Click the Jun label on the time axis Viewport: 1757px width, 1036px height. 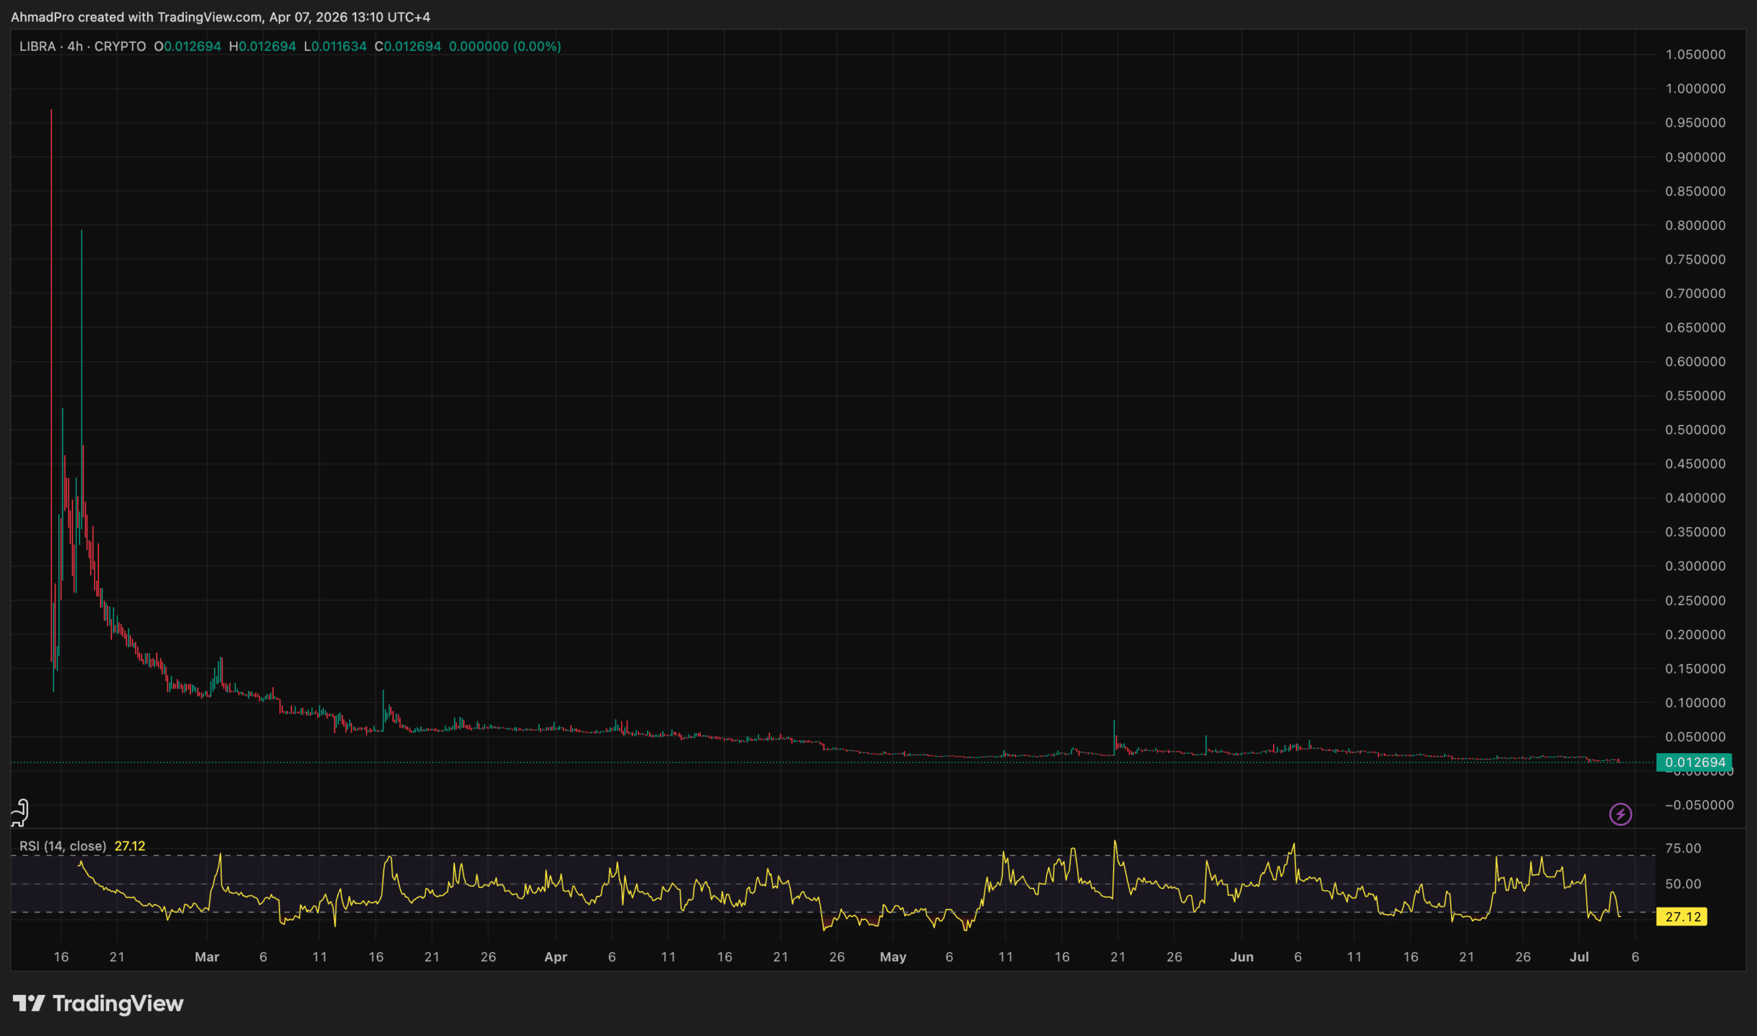(x=1242, y=957)
